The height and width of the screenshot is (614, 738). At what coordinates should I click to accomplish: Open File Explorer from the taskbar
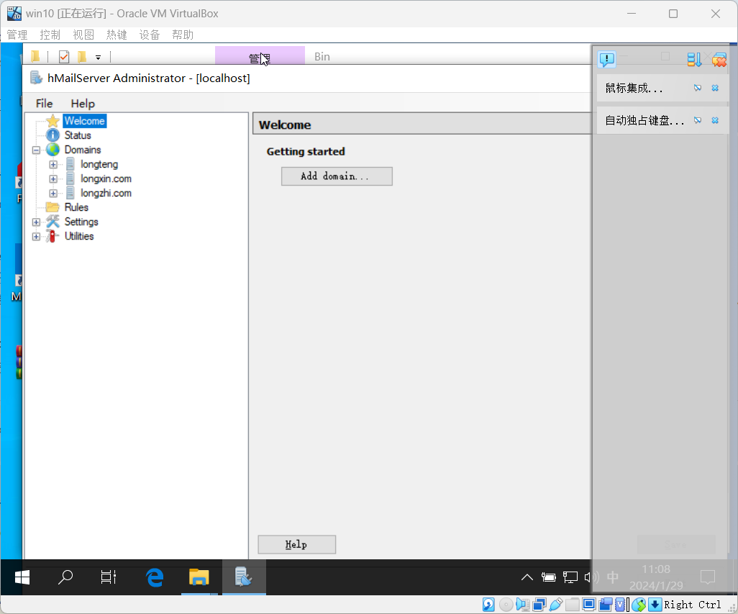tap(199, 577)
